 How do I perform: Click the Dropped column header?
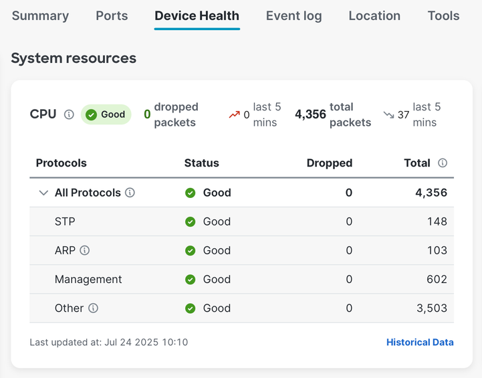coord(329,163)
